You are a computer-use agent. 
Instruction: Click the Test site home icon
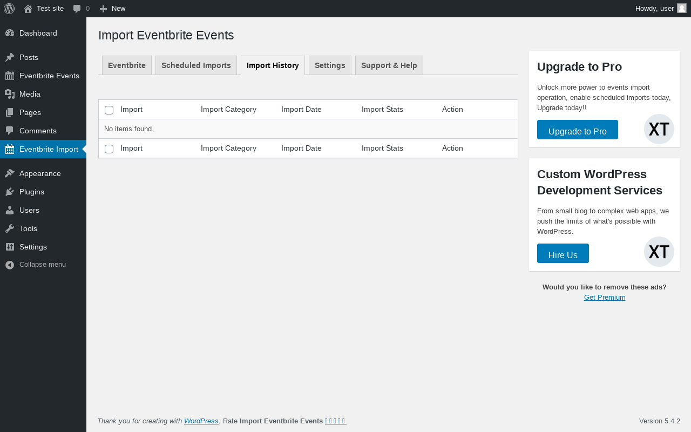point(28,9)
